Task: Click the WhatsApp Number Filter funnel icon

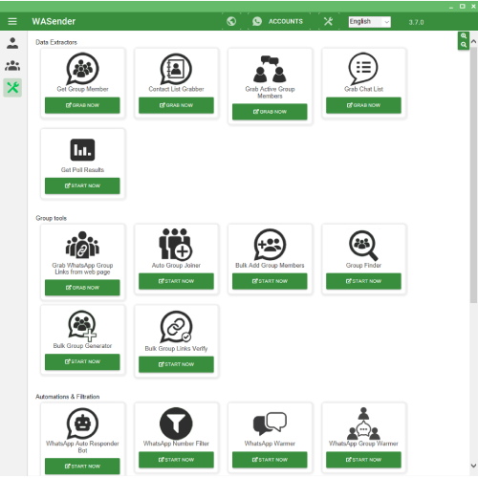Action: (x=176, y=424)
